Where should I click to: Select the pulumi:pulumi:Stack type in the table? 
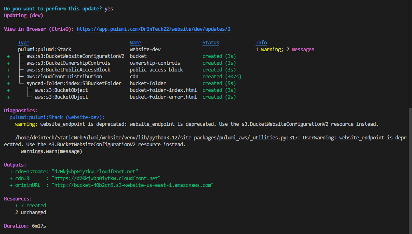click(45, 50)
